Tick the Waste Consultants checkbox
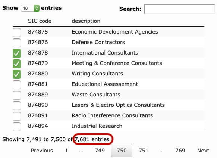 point(17,95)
